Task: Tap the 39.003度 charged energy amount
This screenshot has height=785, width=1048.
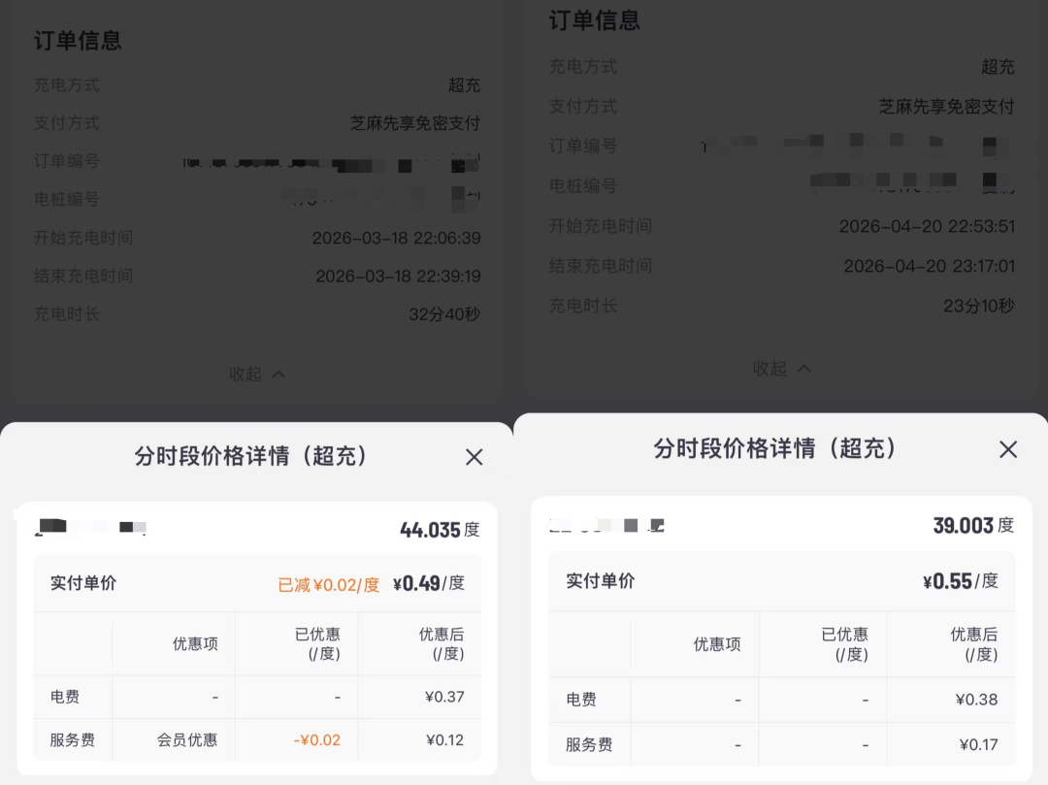Action: (972, 525)
